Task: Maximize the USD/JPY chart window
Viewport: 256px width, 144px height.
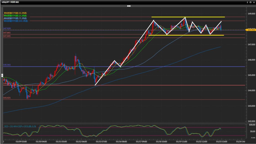Action: 250,2
